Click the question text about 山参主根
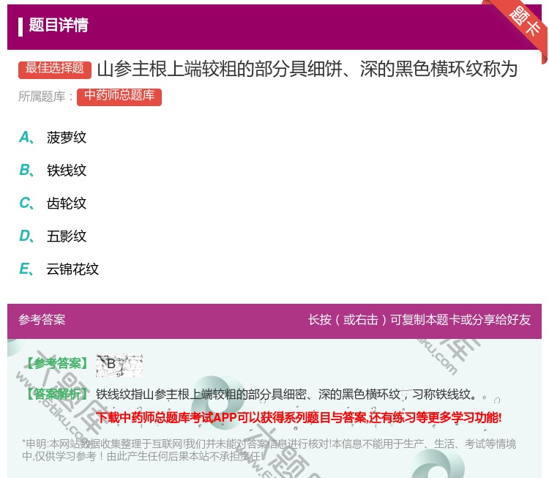 pos(307,69)
